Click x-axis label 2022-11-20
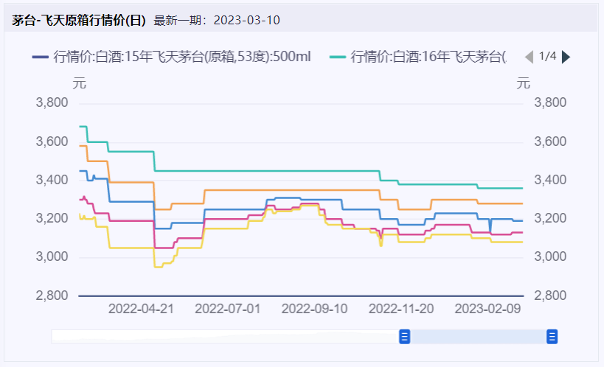The image size is (604, 367). [x=401, y=309]
